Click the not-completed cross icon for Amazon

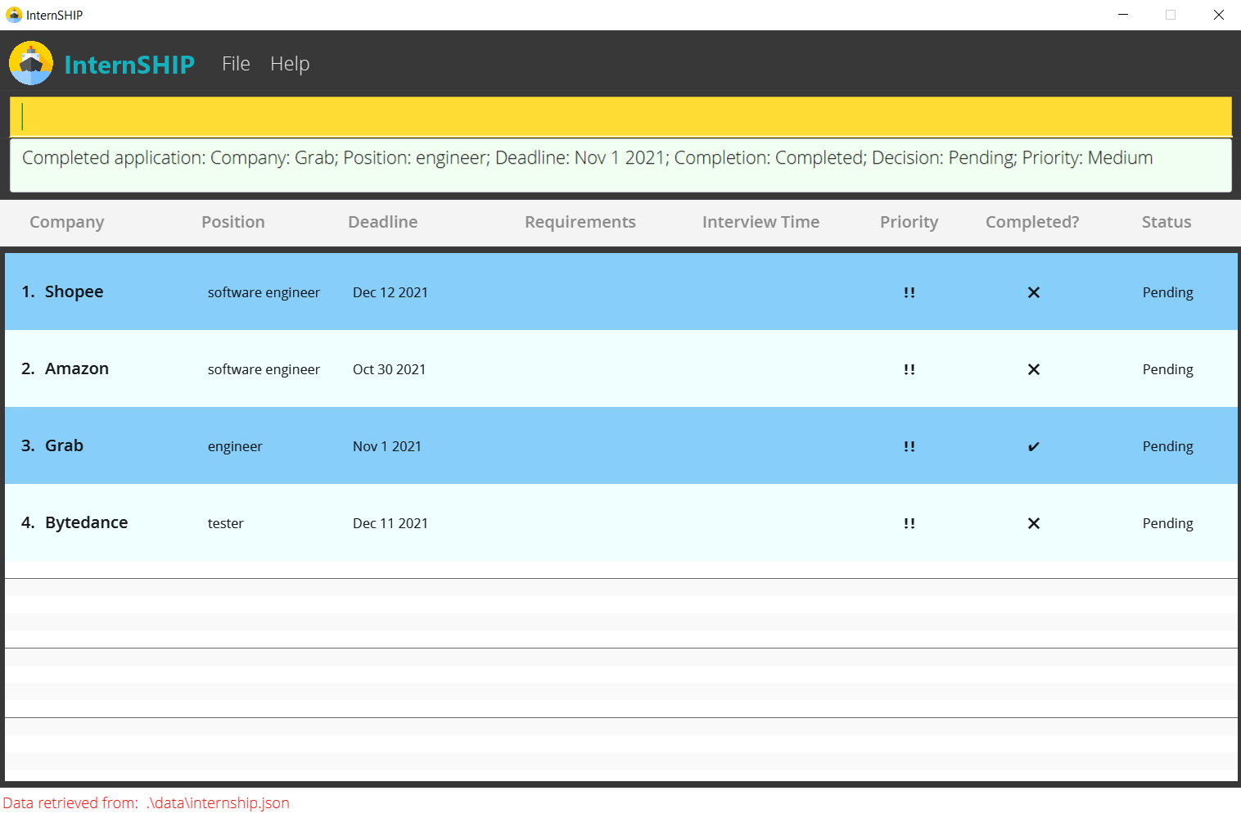pos(1034,369)
